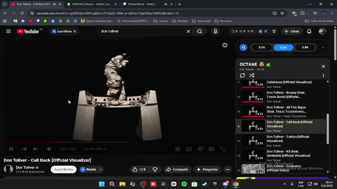Open Don Toliver channel avatar
Image resolution: width=337 pixels, height=189 pixels.
[8, 169]
